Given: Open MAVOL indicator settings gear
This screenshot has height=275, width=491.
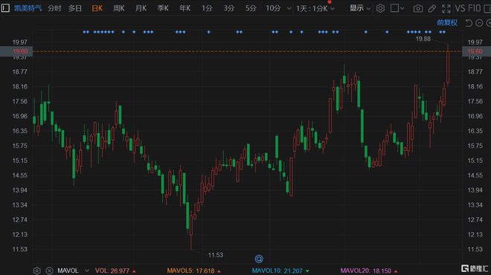Looking at the screenshot, I should click(x=36, y=271).
